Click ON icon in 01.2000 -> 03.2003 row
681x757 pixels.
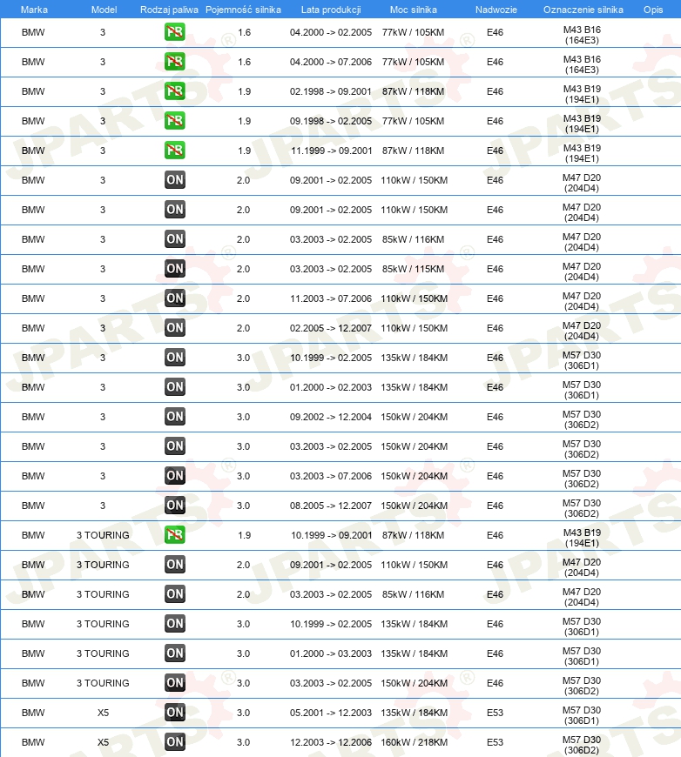pos(174,653)
